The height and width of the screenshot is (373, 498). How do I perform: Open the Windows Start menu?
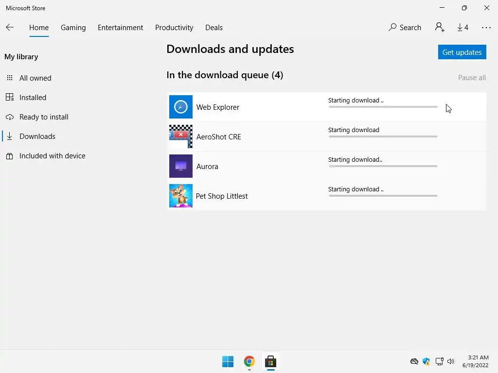[x=228, y=361]
